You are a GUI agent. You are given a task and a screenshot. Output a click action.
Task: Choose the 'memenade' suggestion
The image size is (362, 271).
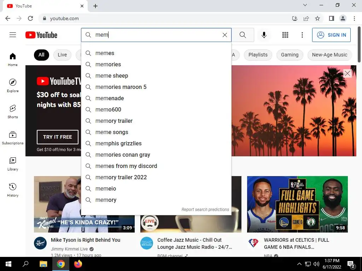coord(156,98)
